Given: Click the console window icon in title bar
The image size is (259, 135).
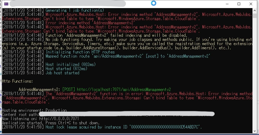Looking at the screenshot, I should pyautogui.click(x=6, y=4).
